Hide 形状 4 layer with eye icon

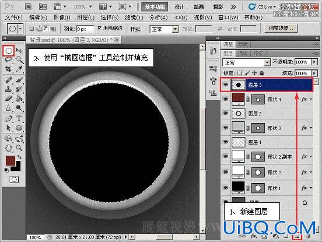click(x=226, y=99)
